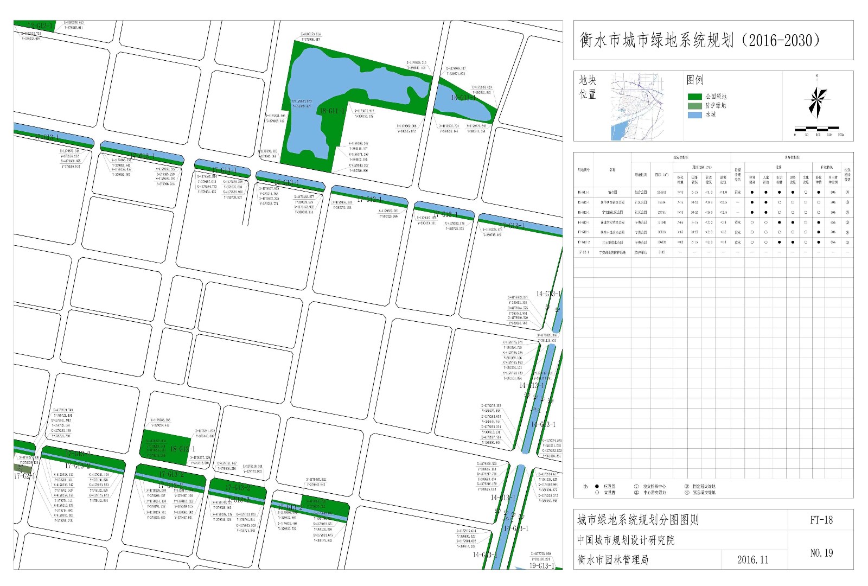The image size is (868, 586).
Task: Click the circled number 1 note symbol
Action: tap(636, 487)
